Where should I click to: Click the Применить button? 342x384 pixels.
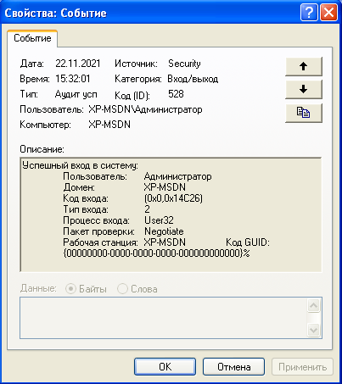point(302,367)
